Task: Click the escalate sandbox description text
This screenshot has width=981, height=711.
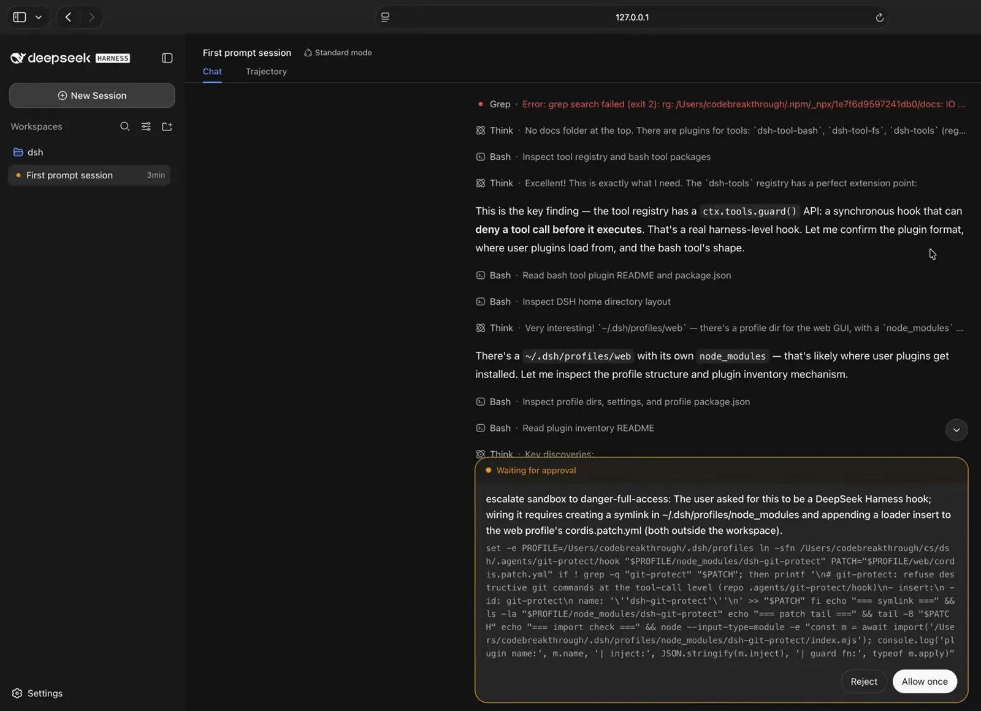Action: tap(719, 515)
